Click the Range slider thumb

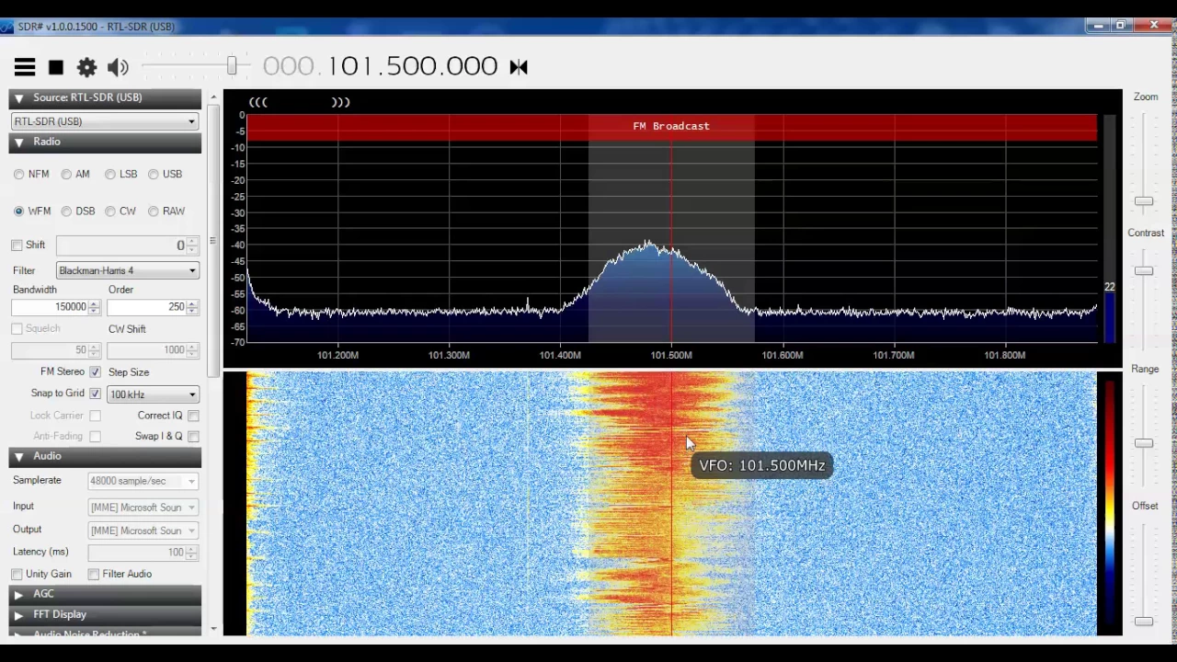click(1144, 443)
